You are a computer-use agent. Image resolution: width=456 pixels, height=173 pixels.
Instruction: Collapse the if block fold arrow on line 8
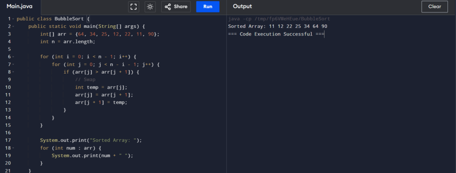click(x=13, y=72)
